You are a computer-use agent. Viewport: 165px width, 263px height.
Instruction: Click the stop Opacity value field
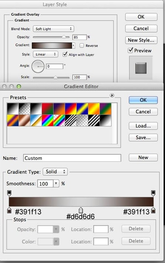[45, 229]
